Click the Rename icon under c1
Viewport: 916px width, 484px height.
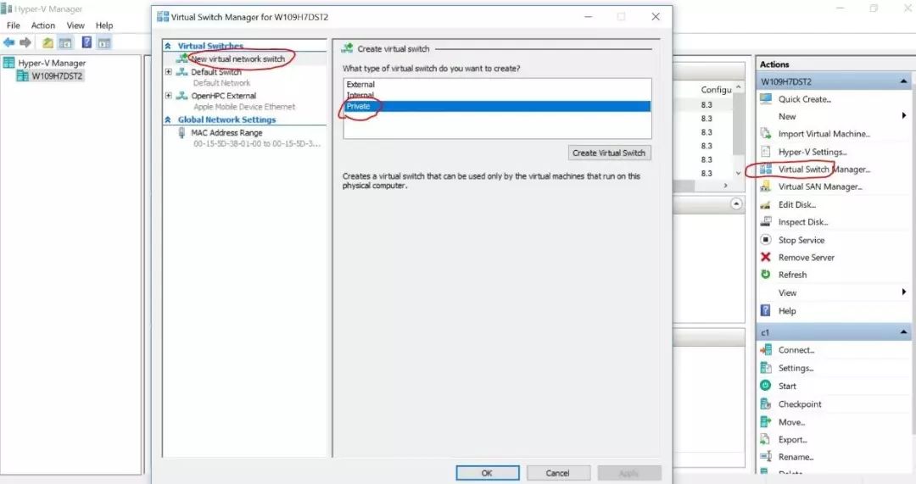[765, 457]
